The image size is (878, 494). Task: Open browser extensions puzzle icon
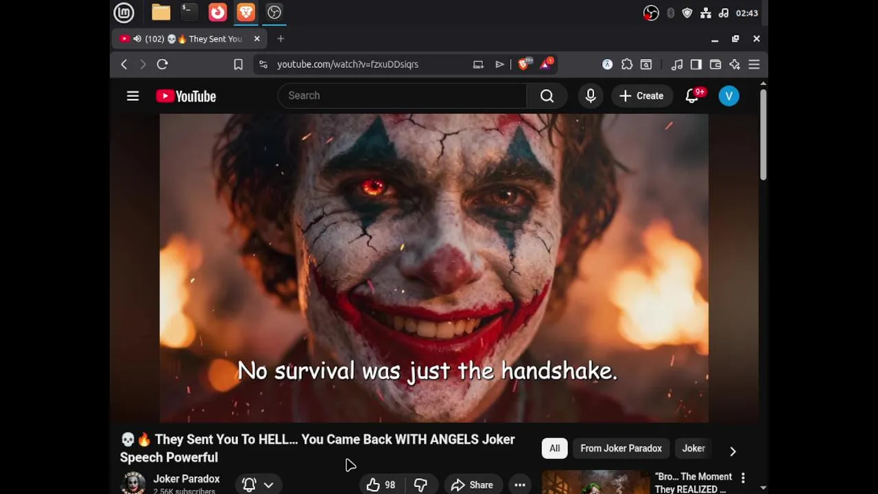click(x=627, y=64)
